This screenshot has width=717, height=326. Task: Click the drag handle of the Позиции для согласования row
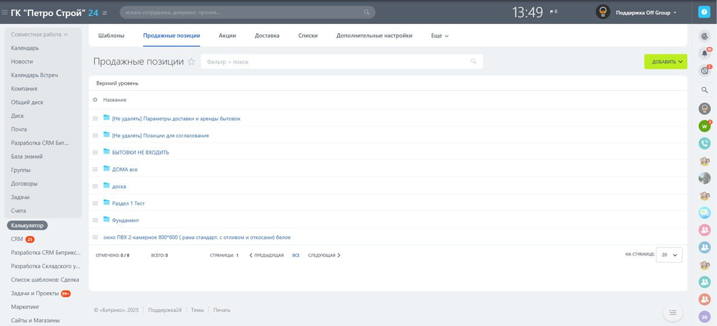click(95, 135)
